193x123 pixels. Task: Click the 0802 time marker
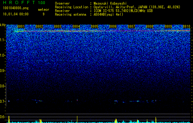(x=39, y=26)
